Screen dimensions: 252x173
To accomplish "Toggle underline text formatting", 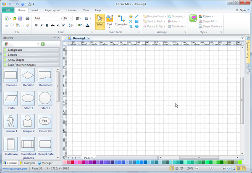I will click(47, 26).
